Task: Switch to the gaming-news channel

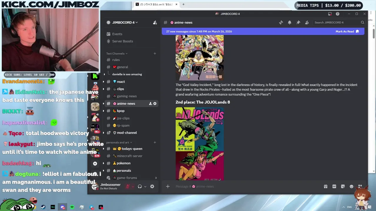Action: (x=131, y=96)
